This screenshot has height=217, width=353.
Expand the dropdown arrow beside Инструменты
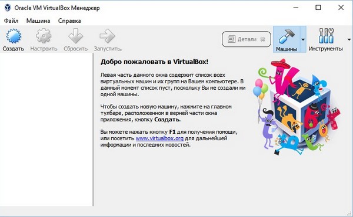349,39
